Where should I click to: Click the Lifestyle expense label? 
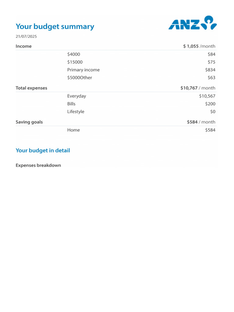(76, 112)
